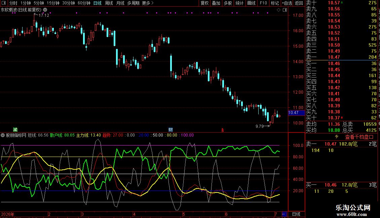Image resolution: width=380 pixels, height=218 pixels.
Task: Click the blue -- button on the time axis
Action: pyautogui.click(x=284, y=214)
